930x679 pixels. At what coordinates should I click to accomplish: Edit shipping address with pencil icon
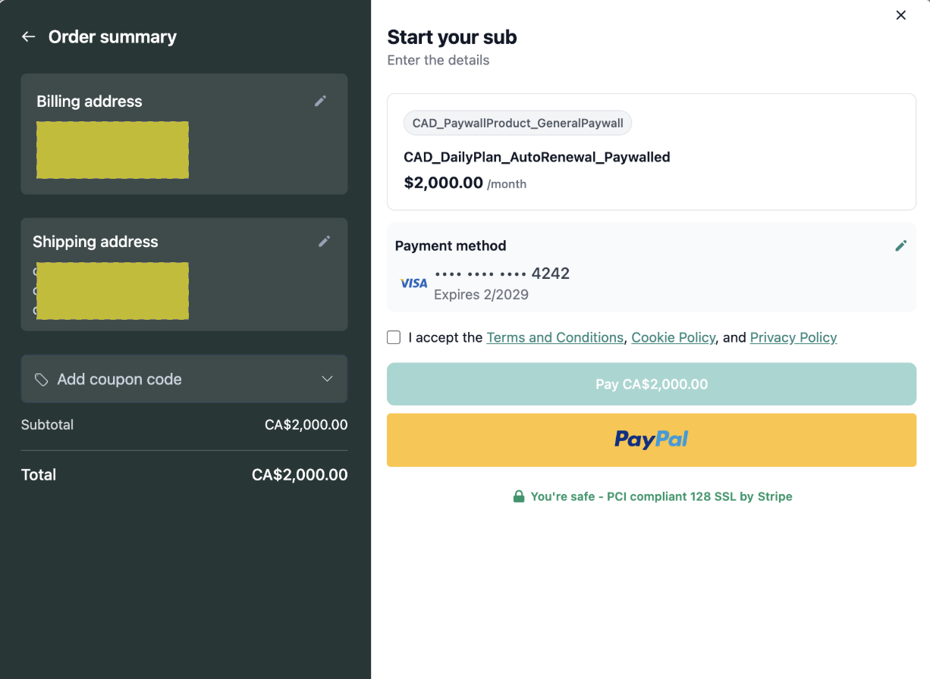(325, 241)
